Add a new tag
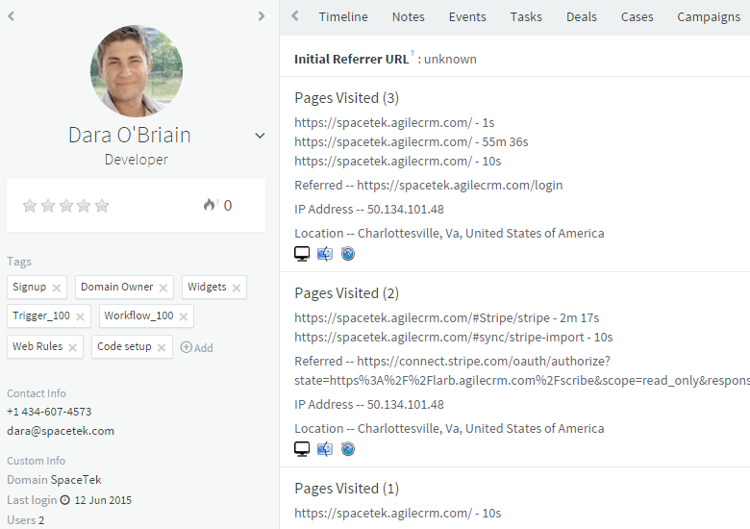 (x=196, y=348)
